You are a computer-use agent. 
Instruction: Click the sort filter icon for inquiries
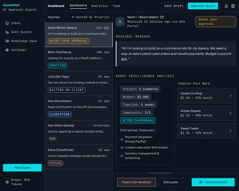(x=73, y=17)
